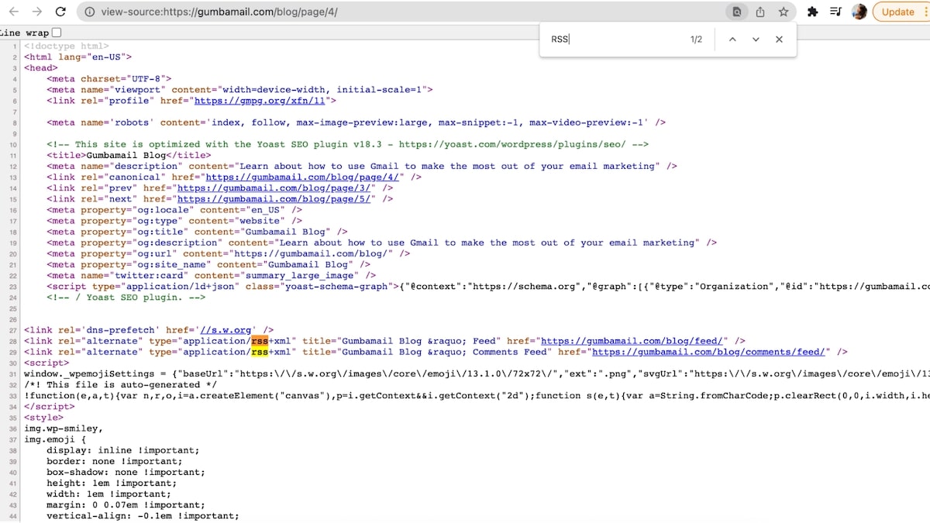Close the find bar
The height and width of the screenshot is (523, 930).
779,40
